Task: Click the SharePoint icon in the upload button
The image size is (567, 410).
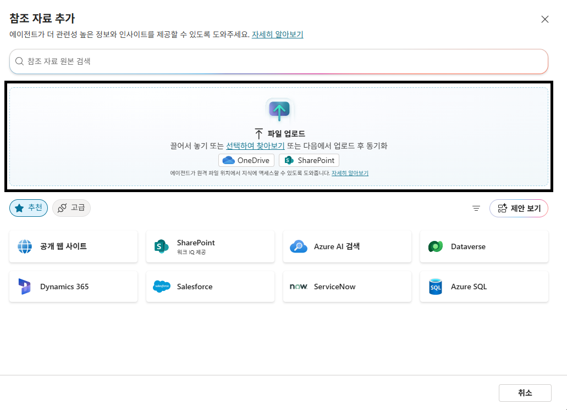Action: point(289,160)
